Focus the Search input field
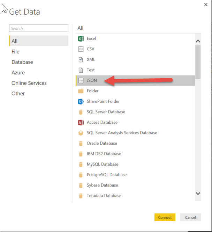Image resolution: width=212 pixels, height=232 pixels. point(39,28)
